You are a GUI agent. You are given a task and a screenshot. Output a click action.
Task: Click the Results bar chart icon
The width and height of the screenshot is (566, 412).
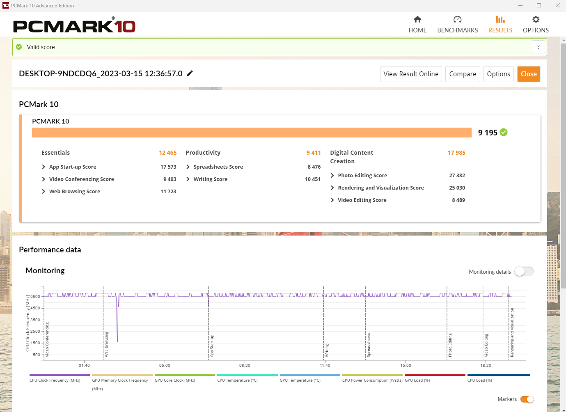click(500, 19)
